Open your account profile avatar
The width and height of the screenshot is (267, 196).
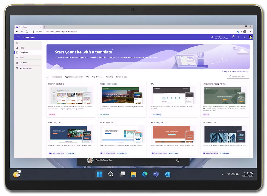tap(250, 37)
